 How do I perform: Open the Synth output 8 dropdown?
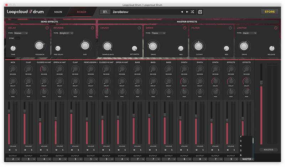coord(200,159)
